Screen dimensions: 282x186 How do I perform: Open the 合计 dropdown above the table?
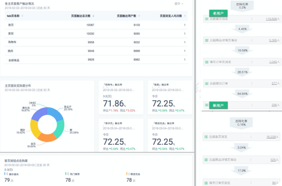pyautogui.click(x=179, y=3)
